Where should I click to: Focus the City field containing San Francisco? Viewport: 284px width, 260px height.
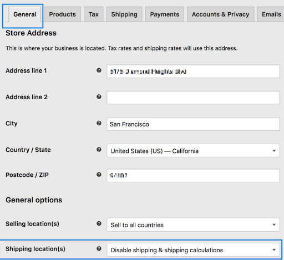tap(193, 124)
